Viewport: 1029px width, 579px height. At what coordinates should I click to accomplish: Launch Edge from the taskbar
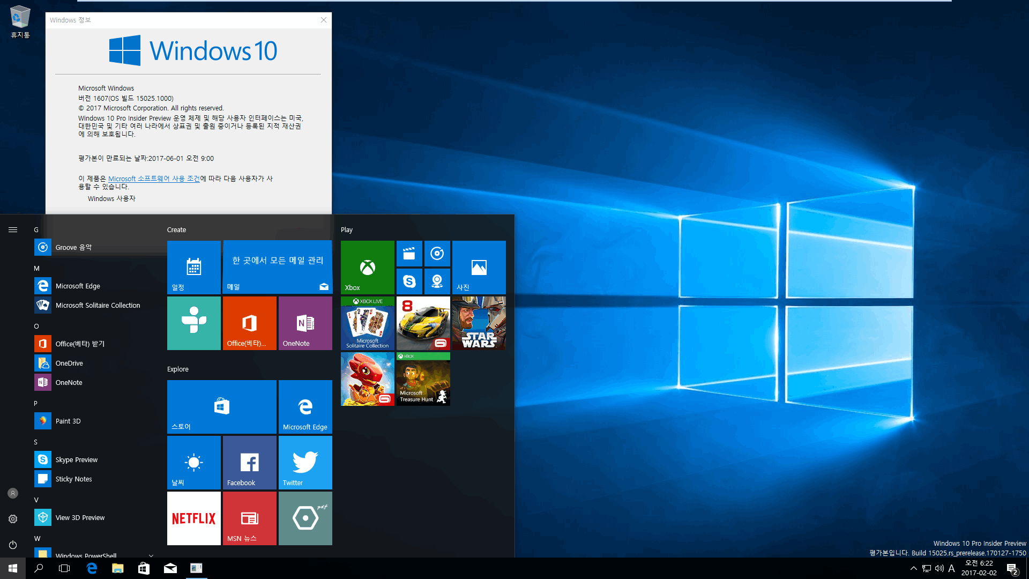click(x=92, y=568)
